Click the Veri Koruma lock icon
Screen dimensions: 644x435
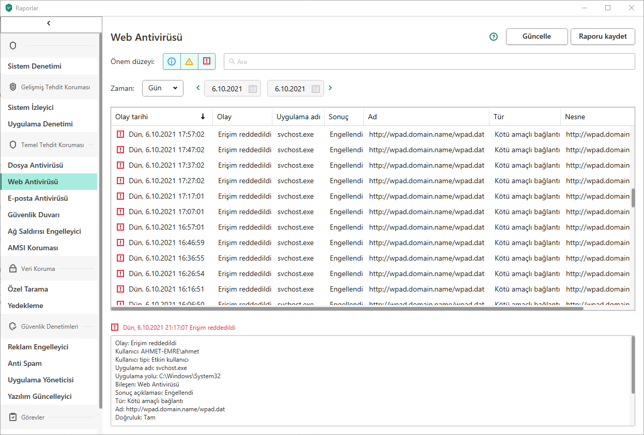point(13,268)
